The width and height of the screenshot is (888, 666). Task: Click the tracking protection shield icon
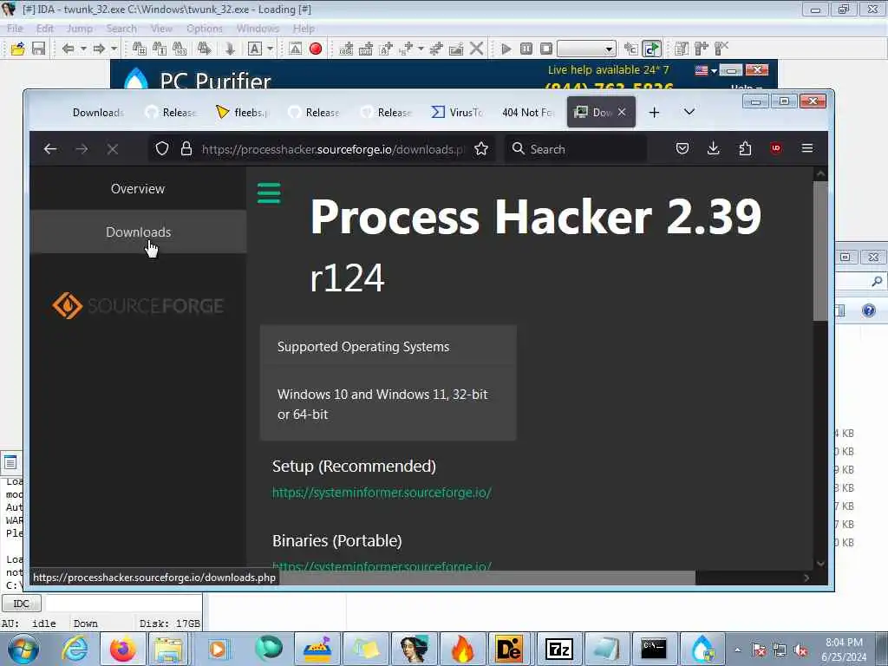click(162, 149)
